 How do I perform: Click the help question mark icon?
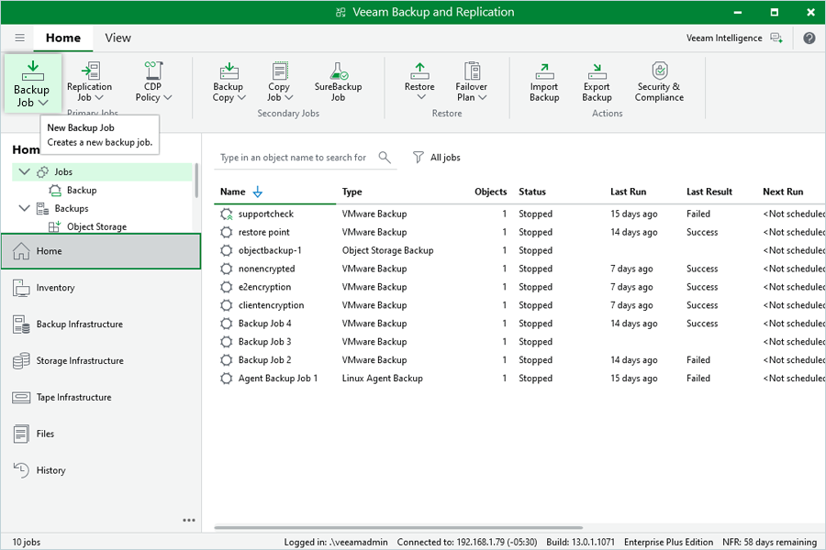click(x=809, y=38)
